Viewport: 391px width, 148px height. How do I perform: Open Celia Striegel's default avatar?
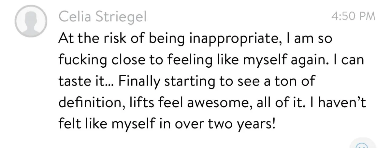tap(31, 21)
